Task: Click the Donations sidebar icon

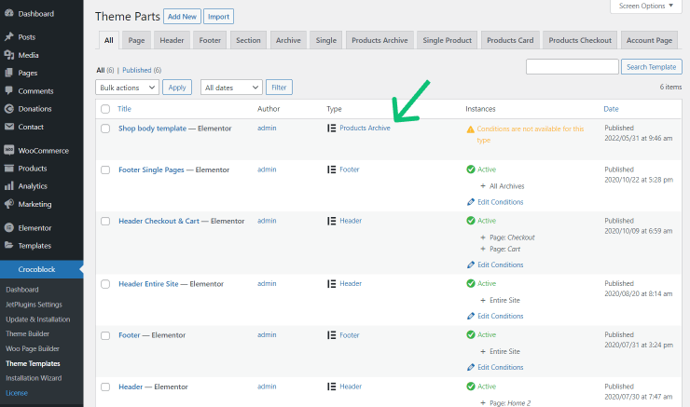Action: (x=8, y=109)
